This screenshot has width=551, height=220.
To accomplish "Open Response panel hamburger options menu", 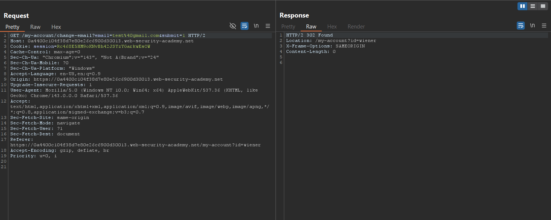I will click(x=544, y=26).
